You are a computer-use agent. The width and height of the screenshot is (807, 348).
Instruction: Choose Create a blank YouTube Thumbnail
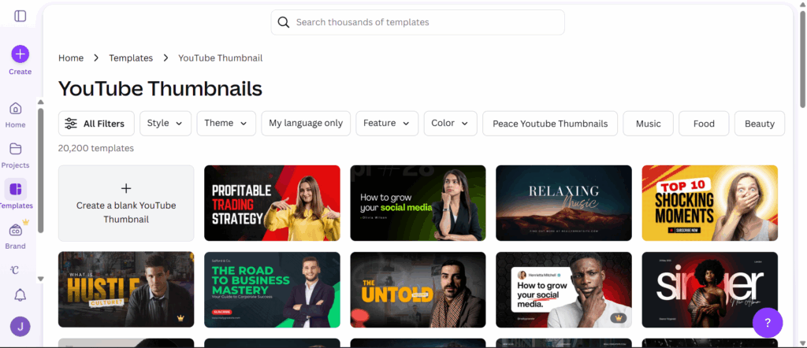(x=126, y=203)
